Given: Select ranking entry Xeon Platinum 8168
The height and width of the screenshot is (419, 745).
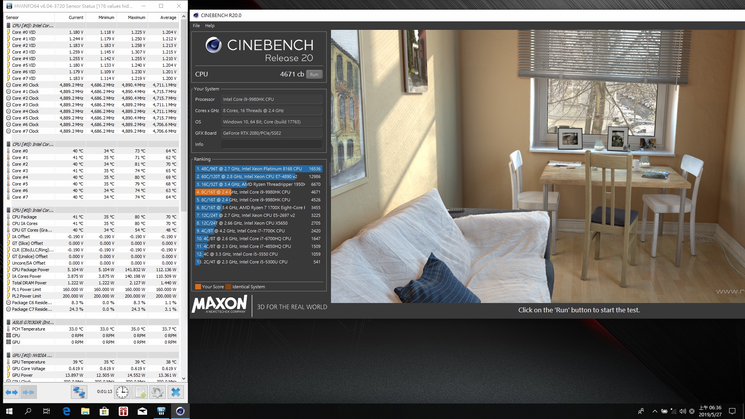Looking at the screenshot, I should click(258, 169).
